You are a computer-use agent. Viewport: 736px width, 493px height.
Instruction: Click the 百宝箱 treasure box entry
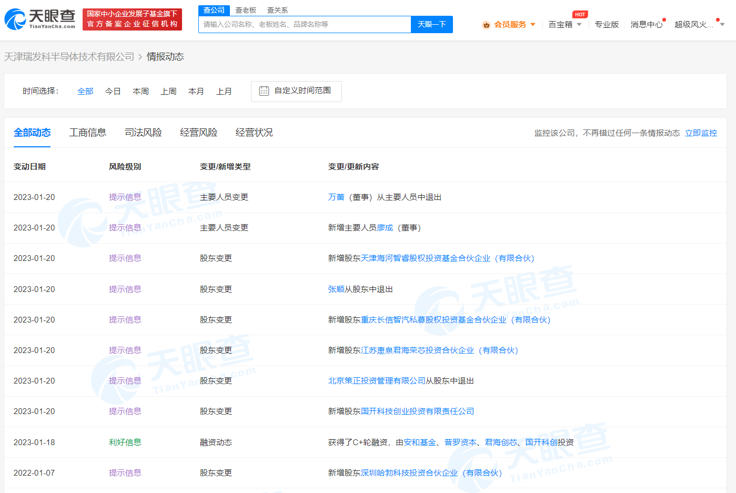[x=560, y=24]
